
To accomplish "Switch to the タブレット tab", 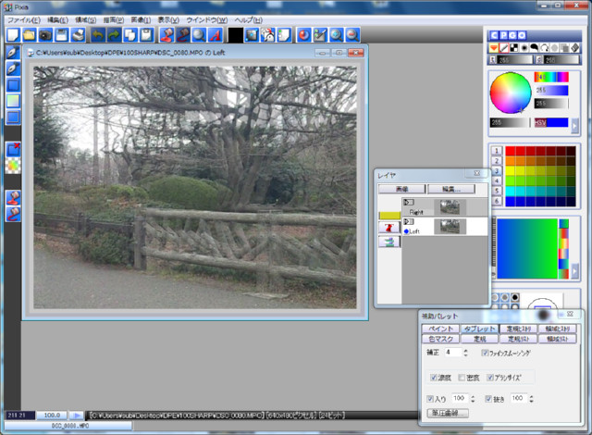I will 479,329.
